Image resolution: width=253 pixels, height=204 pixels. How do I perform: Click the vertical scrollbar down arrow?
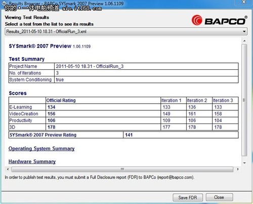point(244,163)
